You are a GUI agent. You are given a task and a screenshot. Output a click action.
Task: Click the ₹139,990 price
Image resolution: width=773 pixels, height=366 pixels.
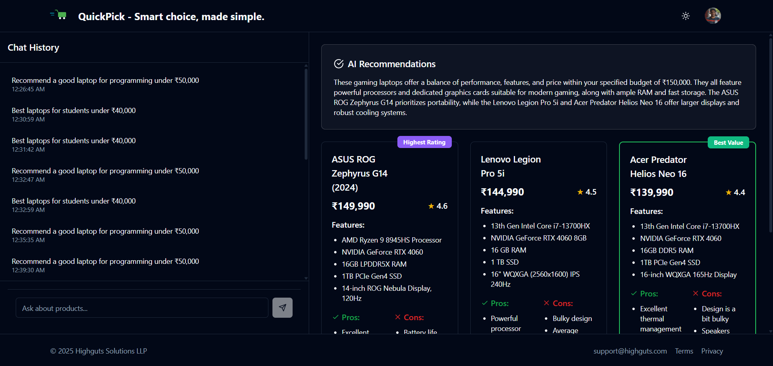pos(652,192)
